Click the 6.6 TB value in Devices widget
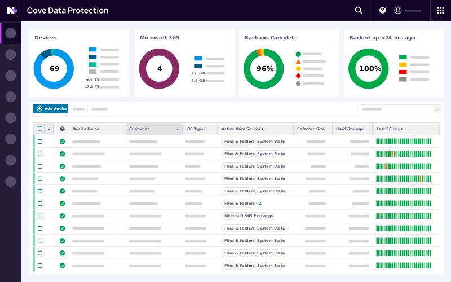Screen dimensions: 451x282 point(92,79)
